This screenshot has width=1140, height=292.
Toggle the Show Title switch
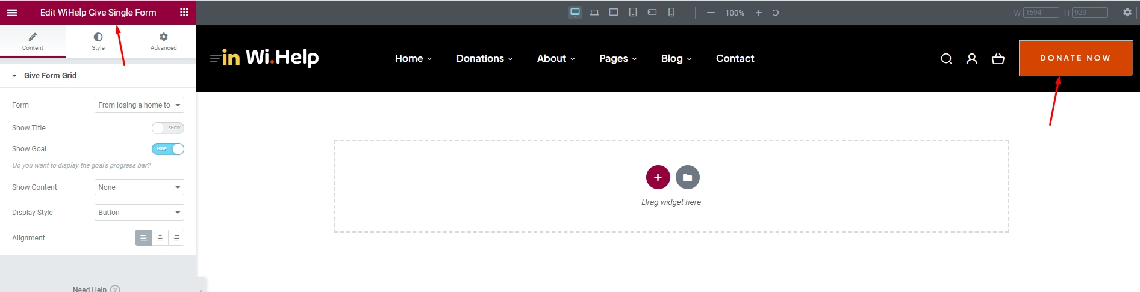[x=168, y=128]
